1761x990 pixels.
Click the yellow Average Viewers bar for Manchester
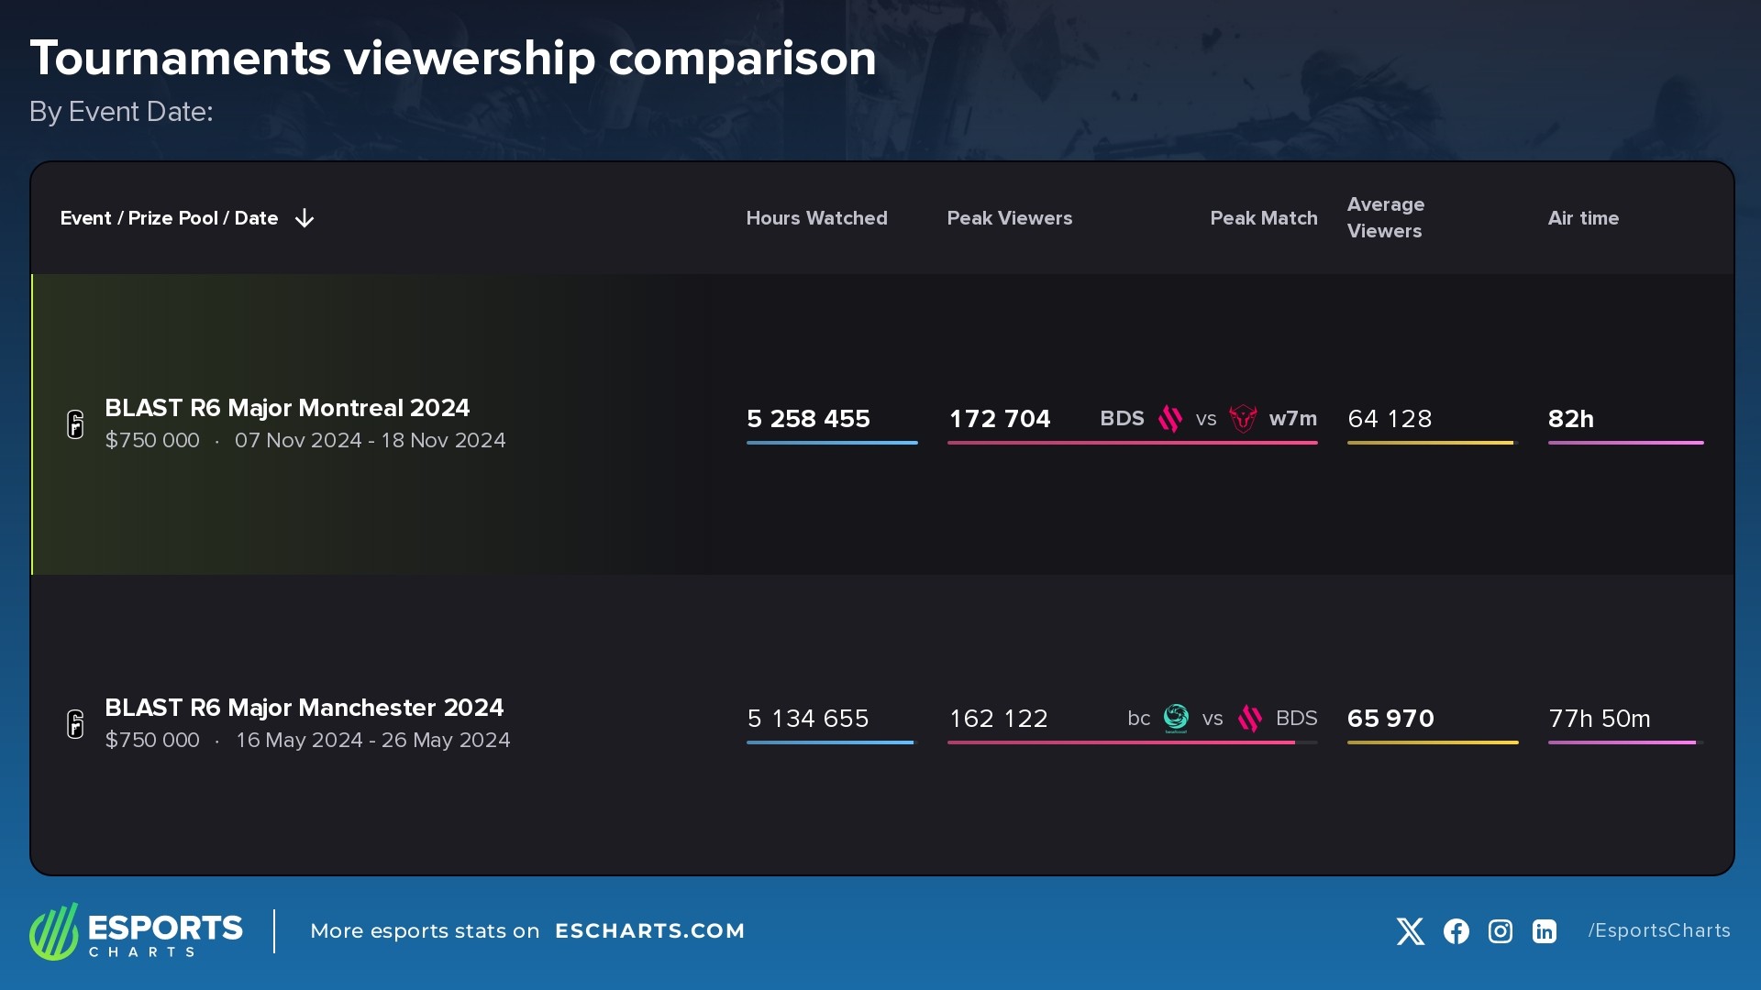[1433, 742]
